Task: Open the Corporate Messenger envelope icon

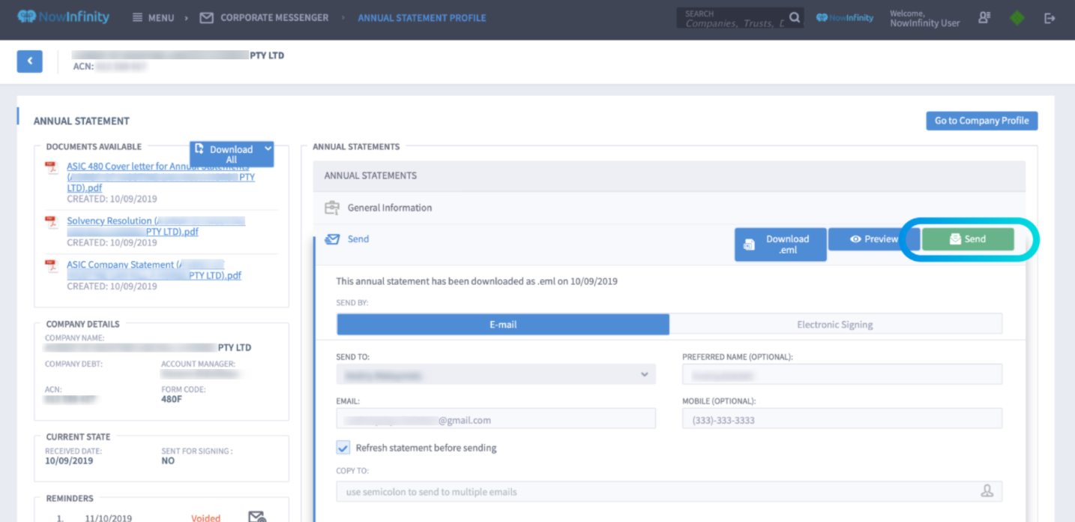Action: [x=206, y=16]
